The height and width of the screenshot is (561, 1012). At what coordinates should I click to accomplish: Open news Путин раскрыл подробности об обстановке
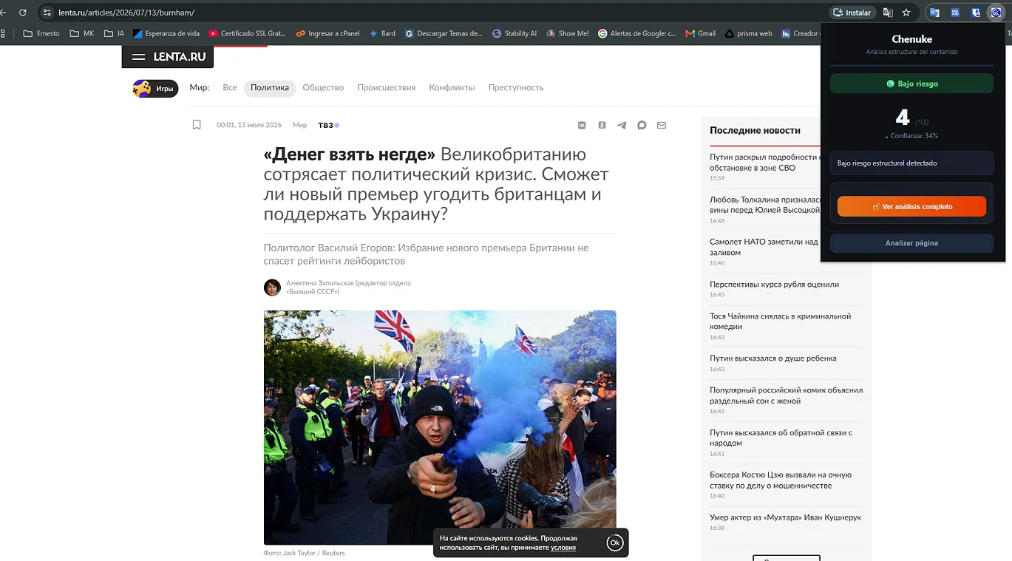[764, 163]
